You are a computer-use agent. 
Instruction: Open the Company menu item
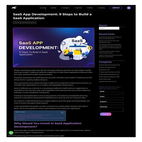point(101,8)
